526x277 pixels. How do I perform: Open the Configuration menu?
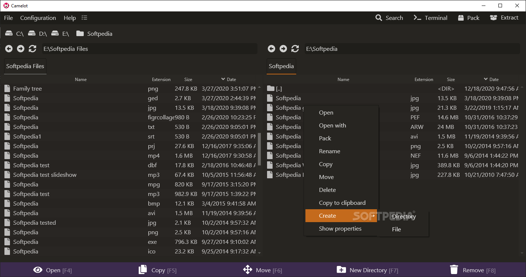coord(38,18)
